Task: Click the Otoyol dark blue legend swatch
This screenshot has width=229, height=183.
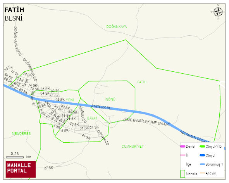Action: (x=202, y=155)
